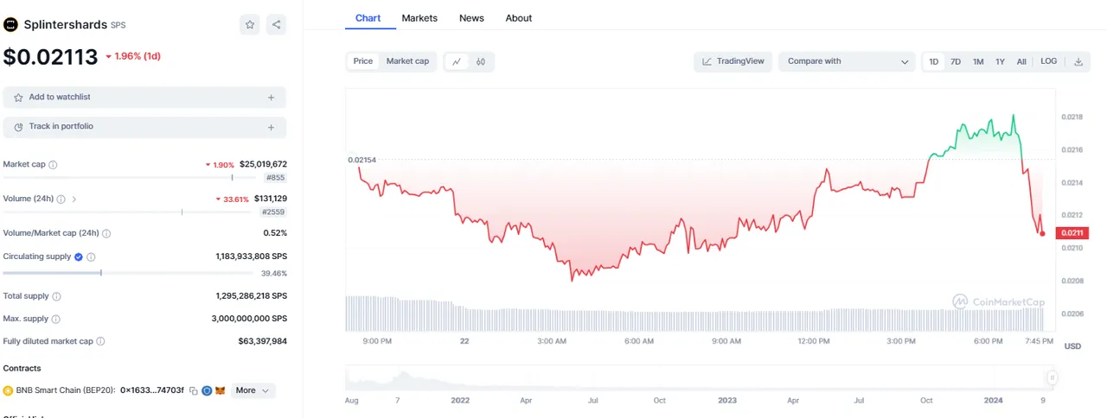Open the TradingView chart
The height and width of the screenshot is (418, 1107).
tap(733, 61)
